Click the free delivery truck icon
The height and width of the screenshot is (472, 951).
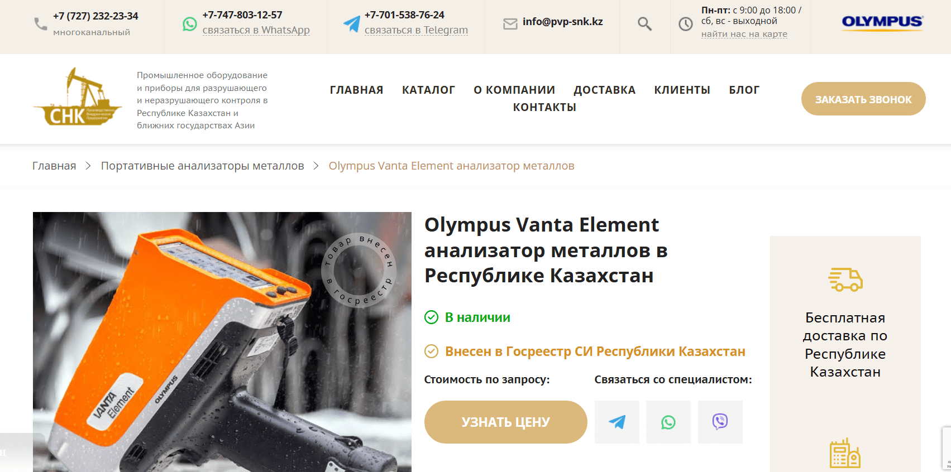tap(845, 280)
